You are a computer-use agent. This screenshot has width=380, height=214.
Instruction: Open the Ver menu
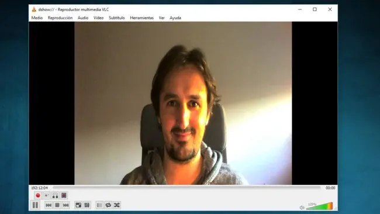click(x=161, y=18)
